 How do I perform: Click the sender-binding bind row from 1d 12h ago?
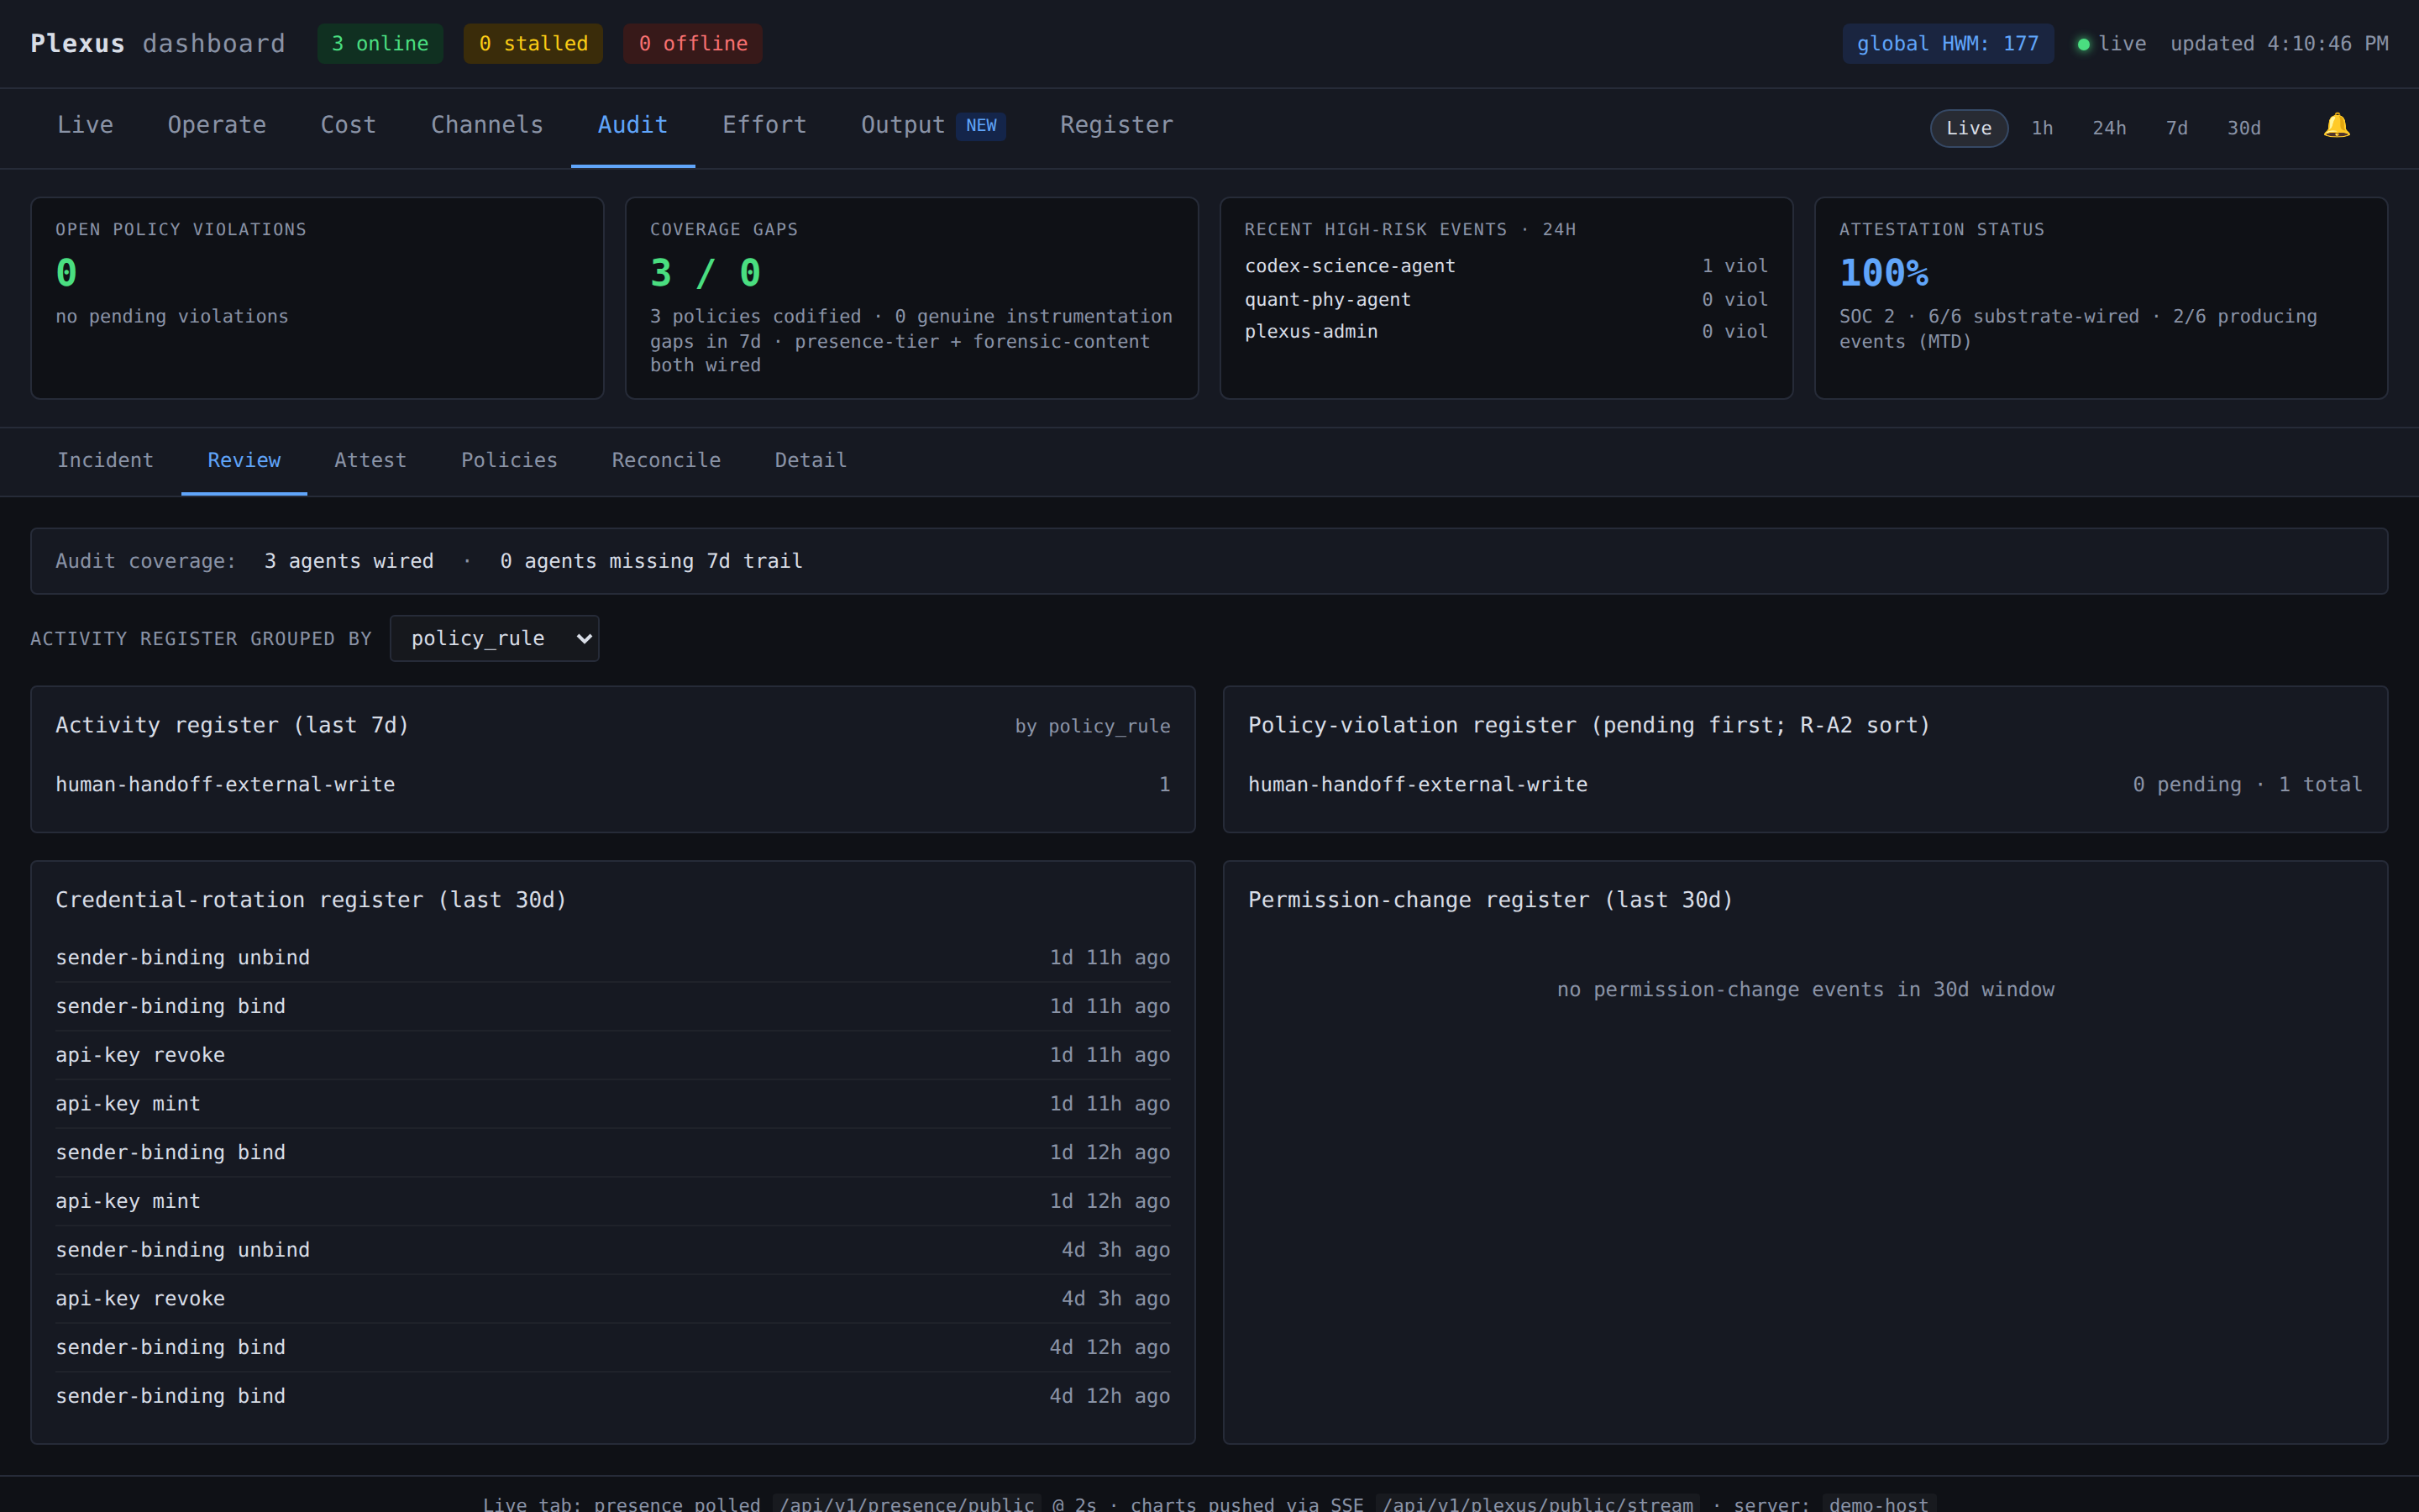(613, 1152)
